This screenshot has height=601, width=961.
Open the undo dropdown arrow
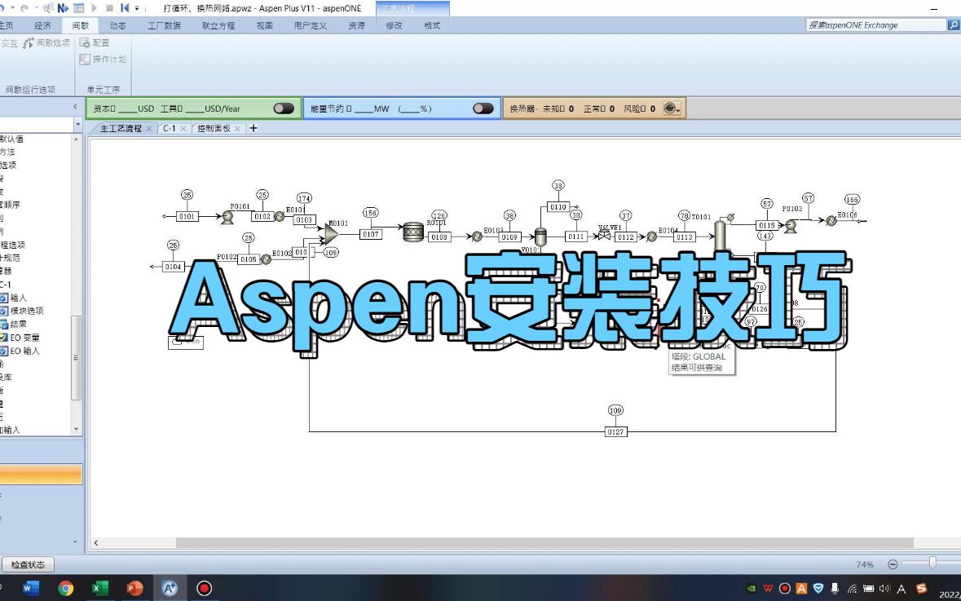click(x=13, y=7)
